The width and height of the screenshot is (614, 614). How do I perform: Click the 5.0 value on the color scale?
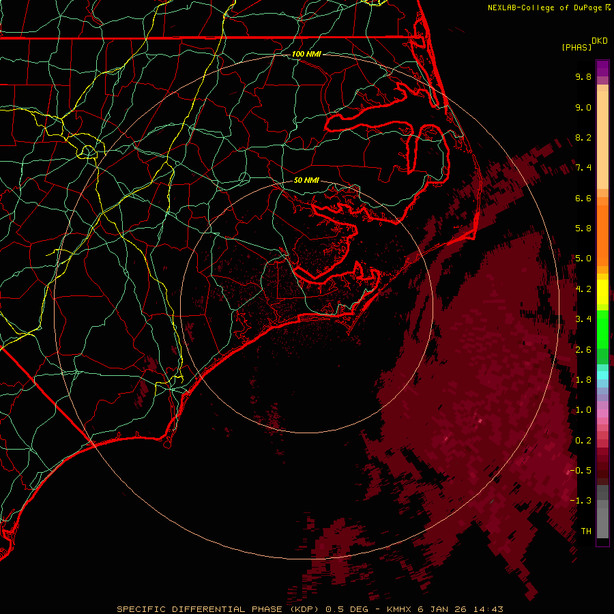click(x=583, y=259)
